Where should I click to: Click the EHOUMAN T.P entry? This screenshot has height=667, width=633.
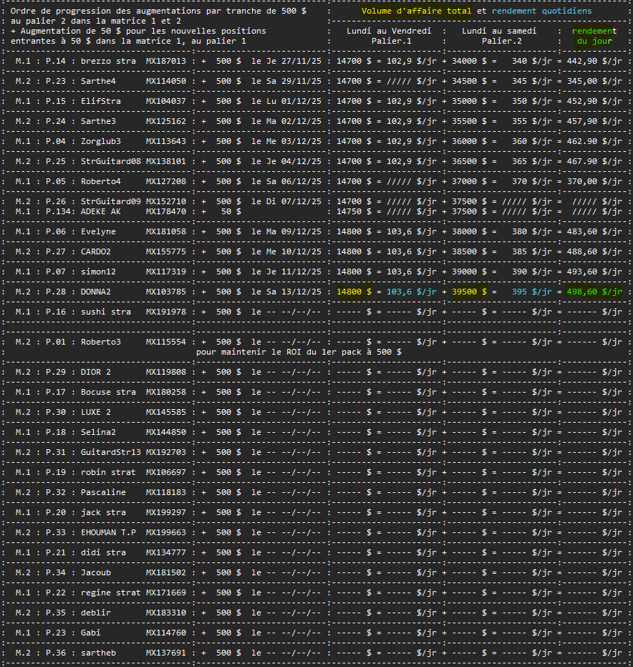pyautogui.click(x=108, y=532)
